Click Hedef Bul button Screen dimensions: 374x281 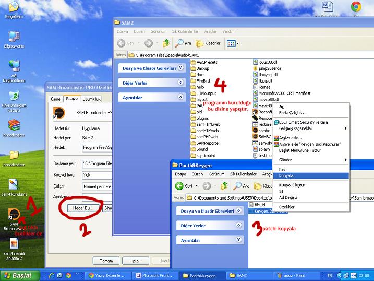click(83, 208)
